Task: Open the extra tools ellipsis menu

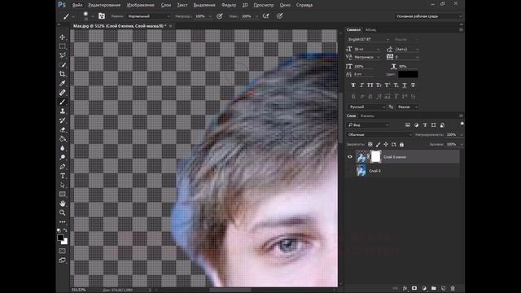Action: pos(62,221)
